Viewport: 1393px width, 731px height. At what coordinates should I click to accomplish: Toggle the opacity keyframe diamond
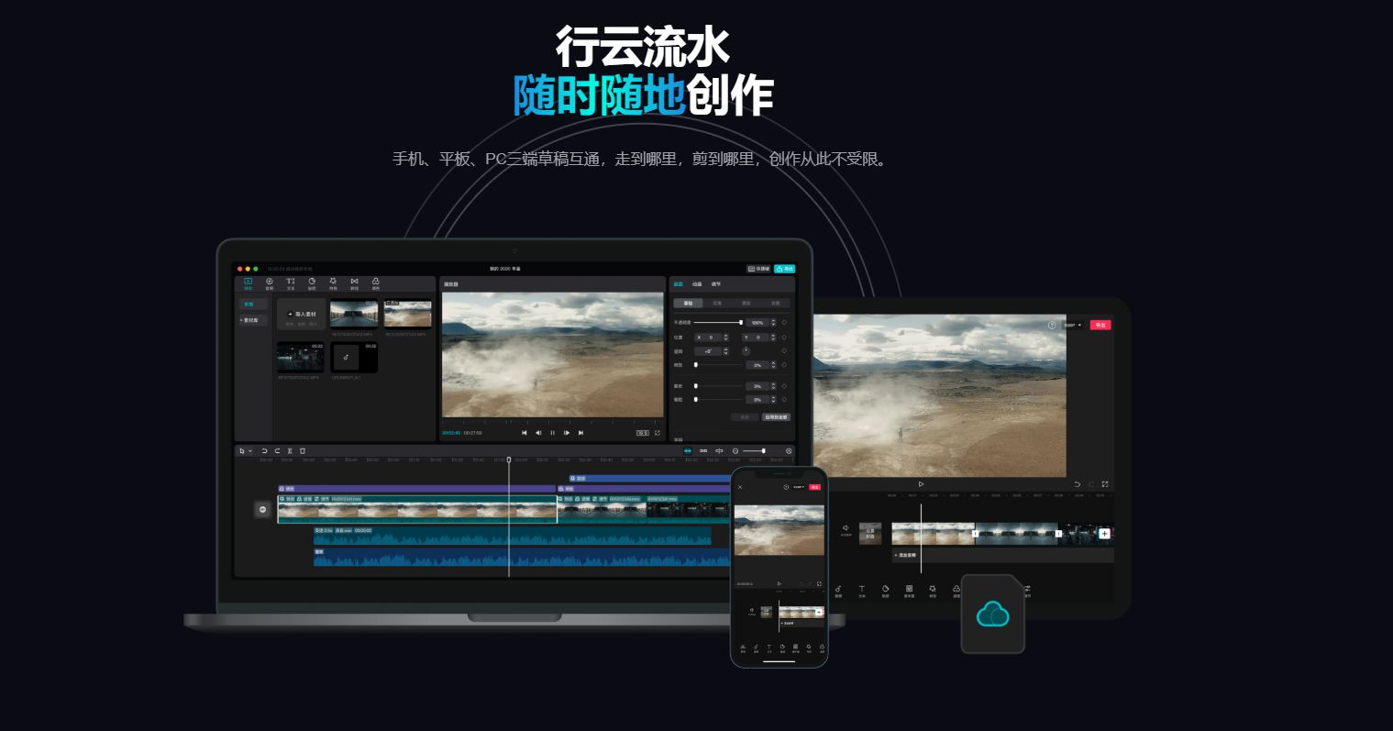783,322
